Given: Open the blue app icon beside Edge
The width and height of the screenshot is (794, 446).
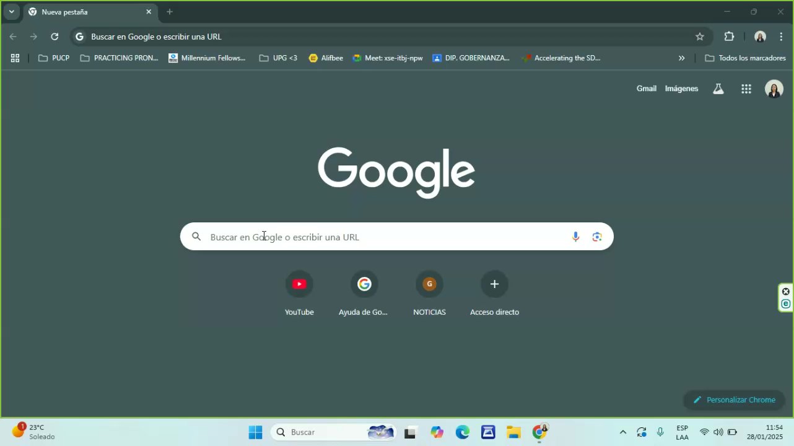Looking at the screenshot, I should pos(488,432).
